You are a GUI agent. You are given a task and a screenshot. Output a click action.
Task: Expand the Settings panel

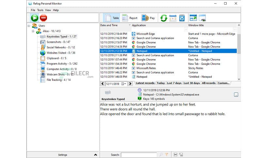pyautogui.click(x=62, y=155)
